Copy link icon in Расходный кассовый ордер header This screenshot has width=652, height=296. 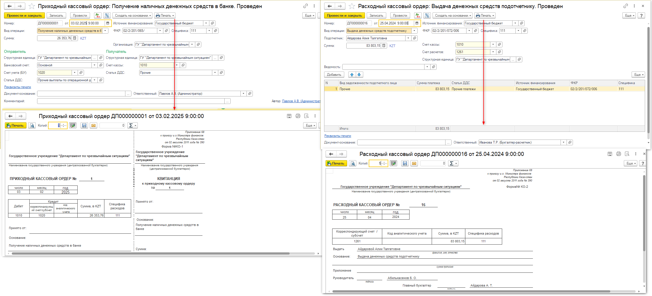(x=626, y=6)
